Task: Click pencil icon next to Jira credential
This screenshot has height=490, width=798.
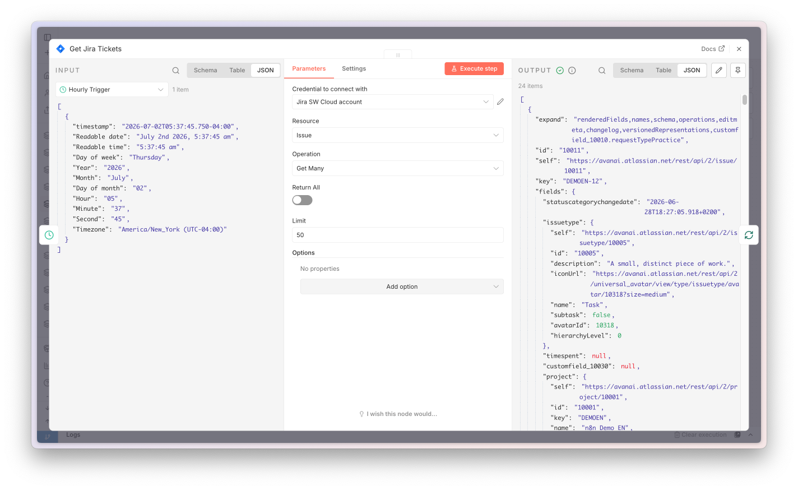Action: point(500,102)
